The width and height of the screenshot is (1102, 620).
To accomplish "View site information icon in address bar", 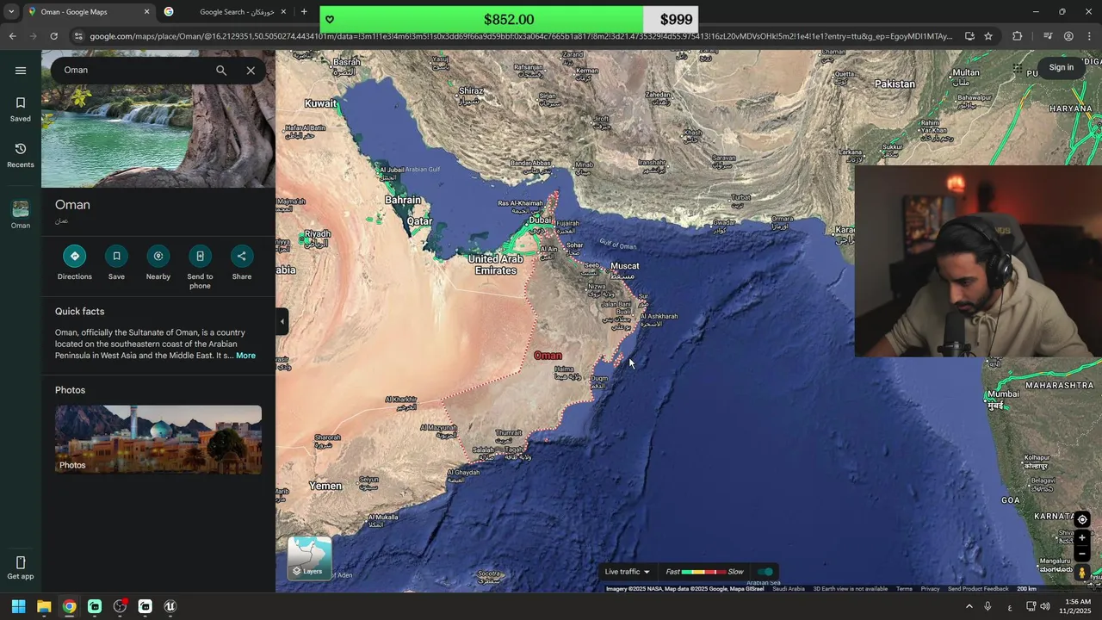I will coord(78,36).
